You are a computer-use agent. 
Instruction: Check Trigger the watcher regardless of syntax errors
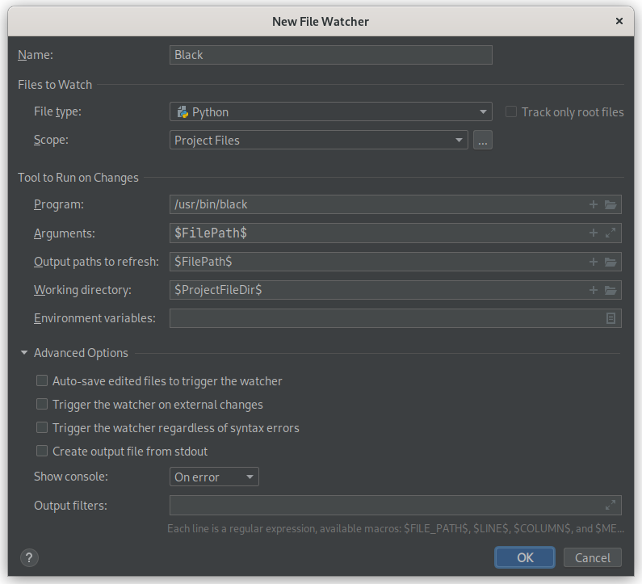coord(42,427)
